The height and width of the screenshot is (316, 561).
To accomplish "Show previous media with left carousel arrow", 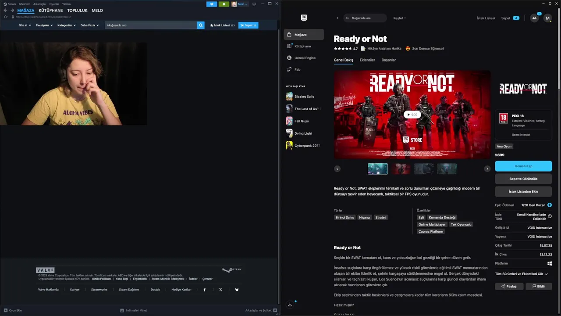I will coord(337,169).
